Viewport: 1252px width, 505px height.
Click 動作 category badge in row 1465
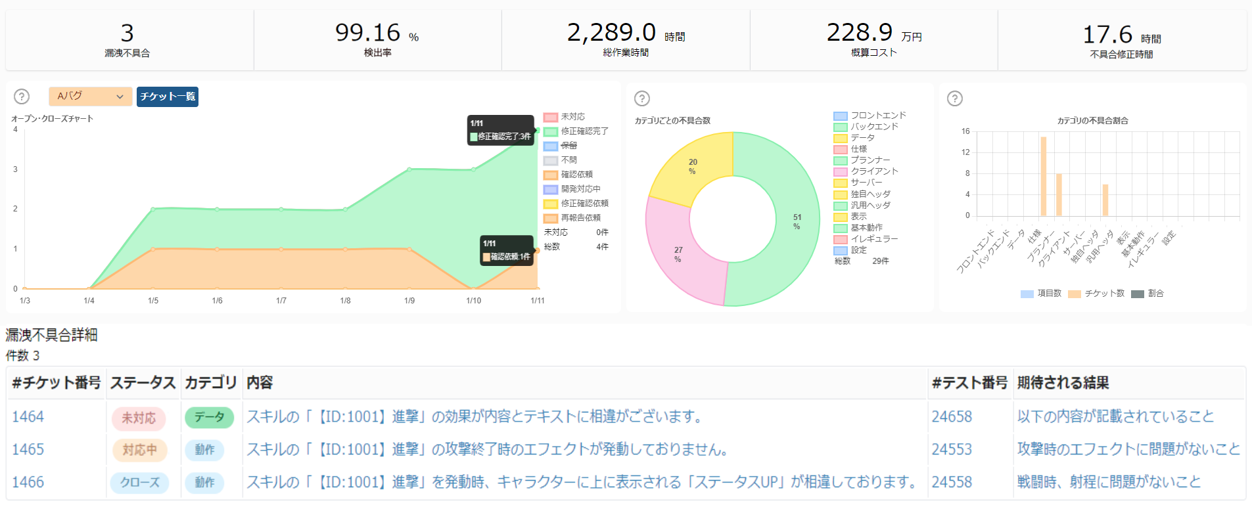(x=204, y=450)
